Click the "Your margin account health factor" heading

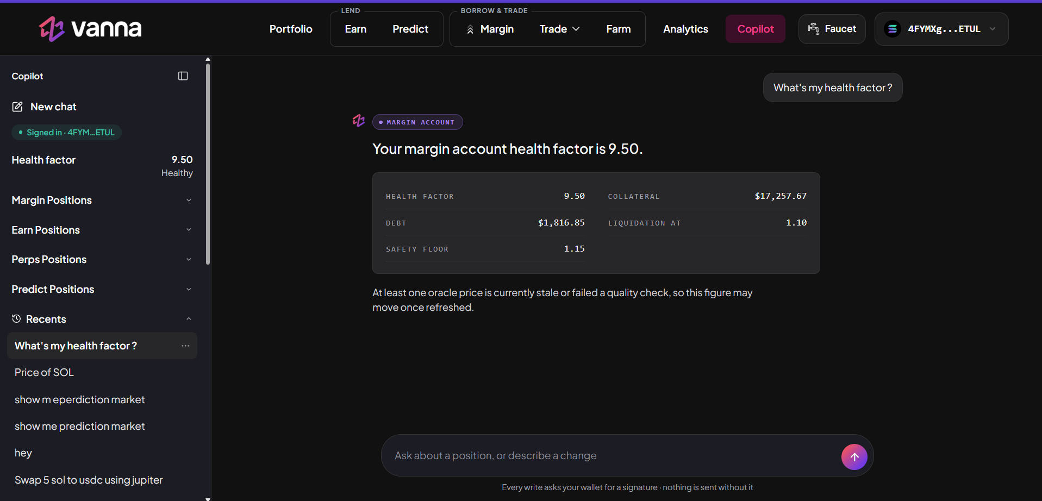pyautogui.click(x=507, y=149)
